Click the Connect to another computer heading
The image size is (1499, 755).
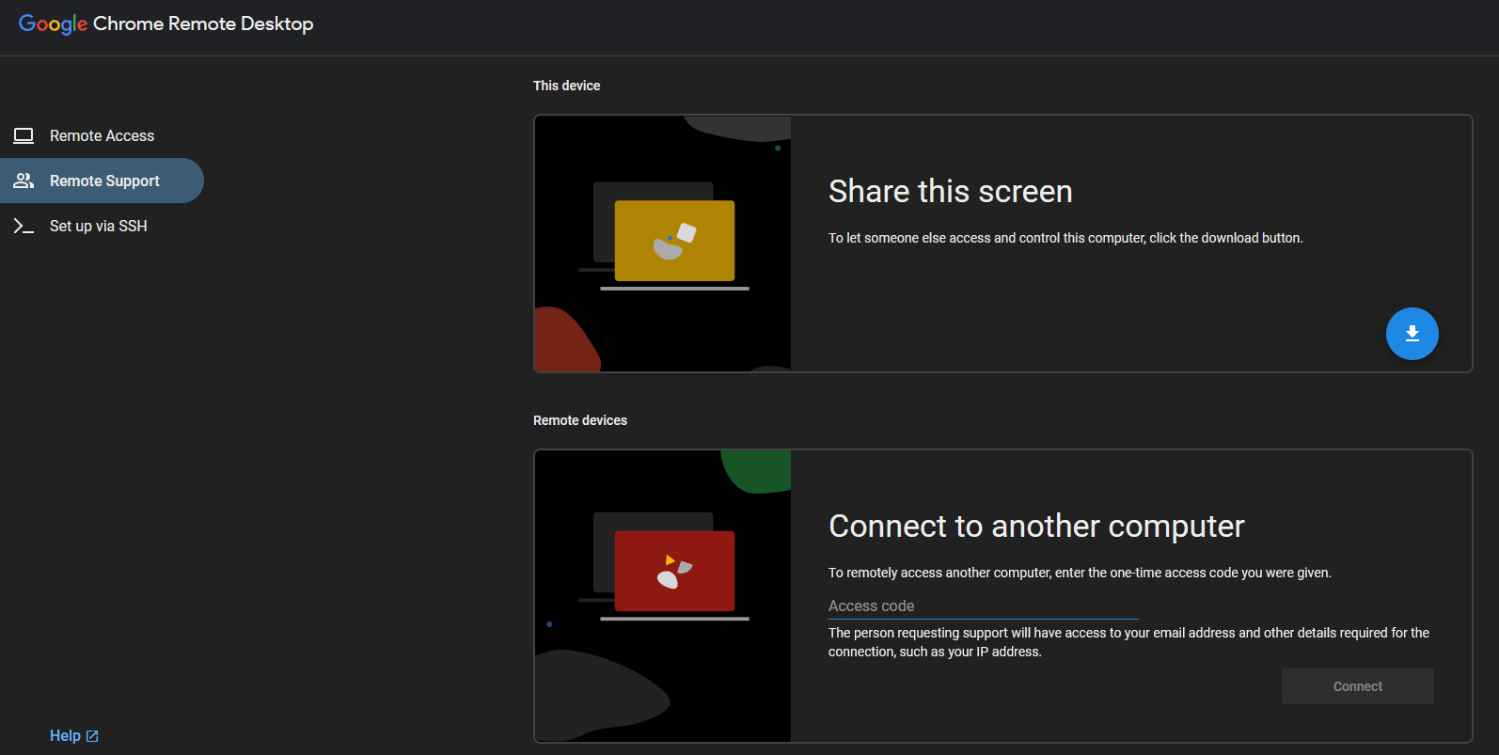pos(1036,527)
